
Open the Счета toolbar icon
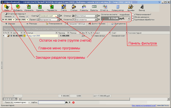64,7
